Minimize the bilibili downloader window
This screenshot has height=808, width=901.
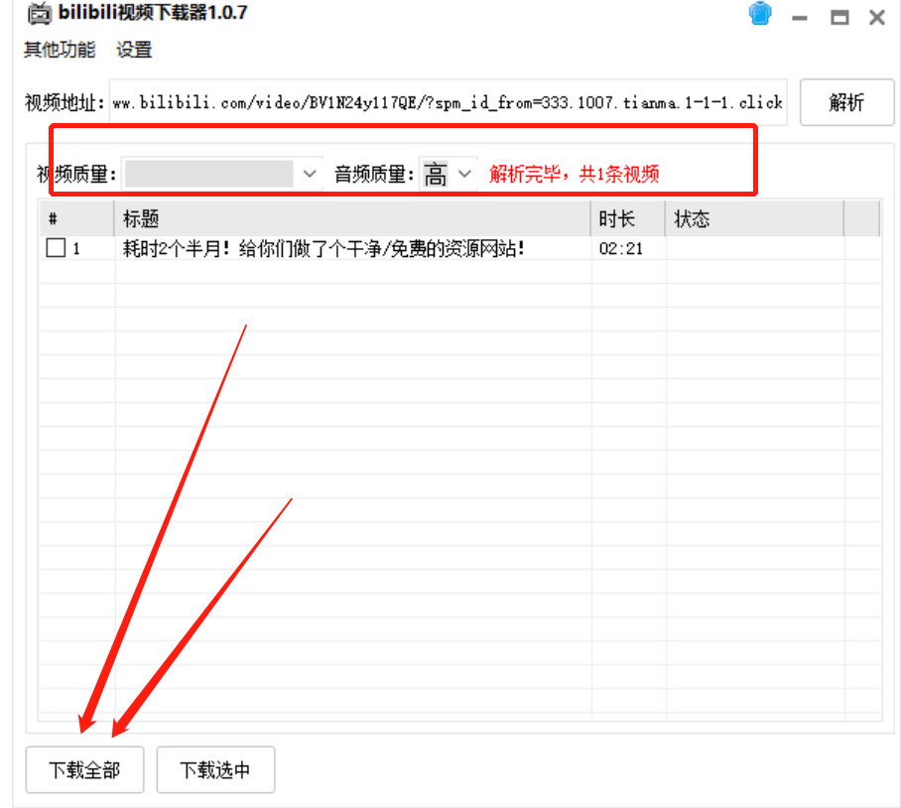click(800, 18)
